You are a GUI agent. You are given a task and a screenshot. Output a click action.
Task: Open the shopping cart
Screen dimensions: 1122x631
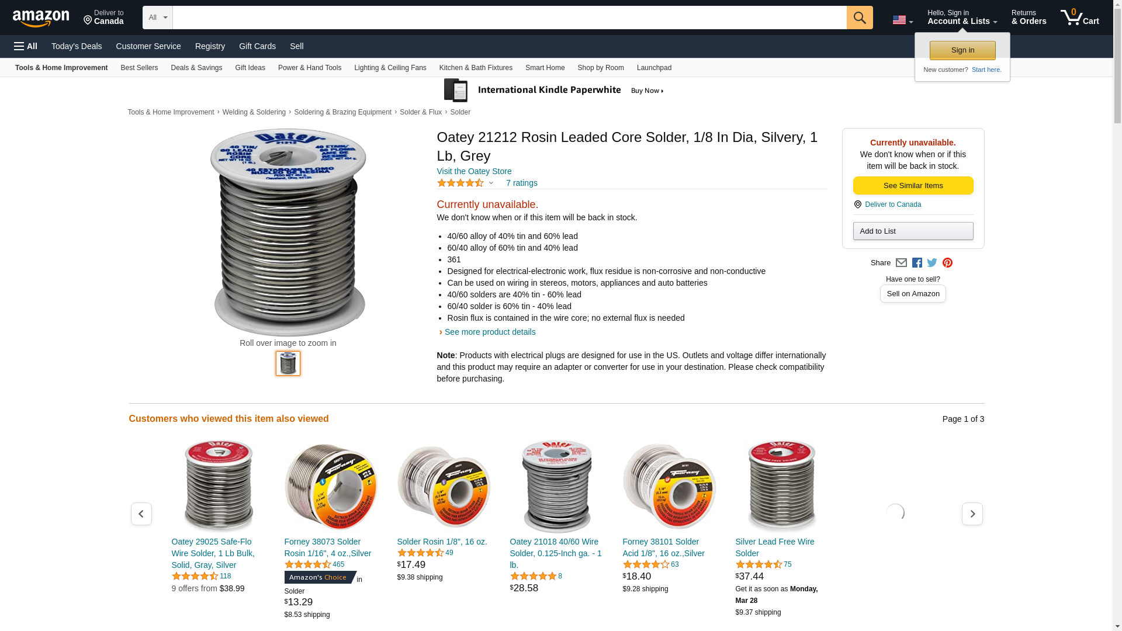pos(1079,18)
